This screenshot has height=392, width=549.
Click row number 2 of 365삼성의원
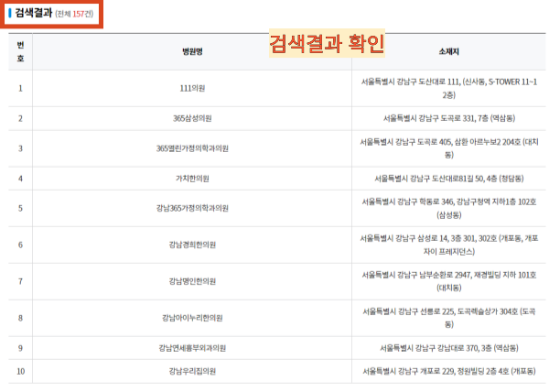pyautogui.click(x=20, y=118)
